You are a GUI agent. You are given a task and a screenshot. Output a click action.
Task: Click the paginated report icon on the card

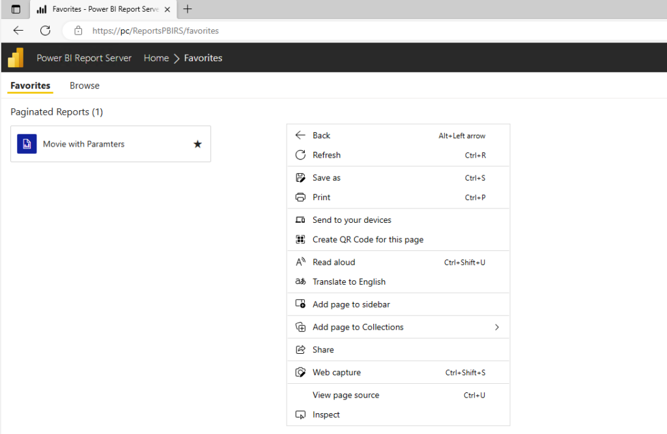tap(27, 144)
